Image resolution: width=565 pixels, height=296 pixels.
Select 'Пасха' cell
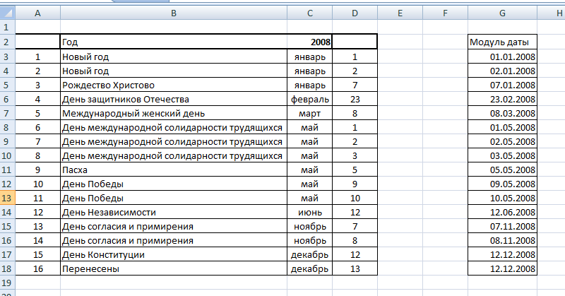coord(174,170)
